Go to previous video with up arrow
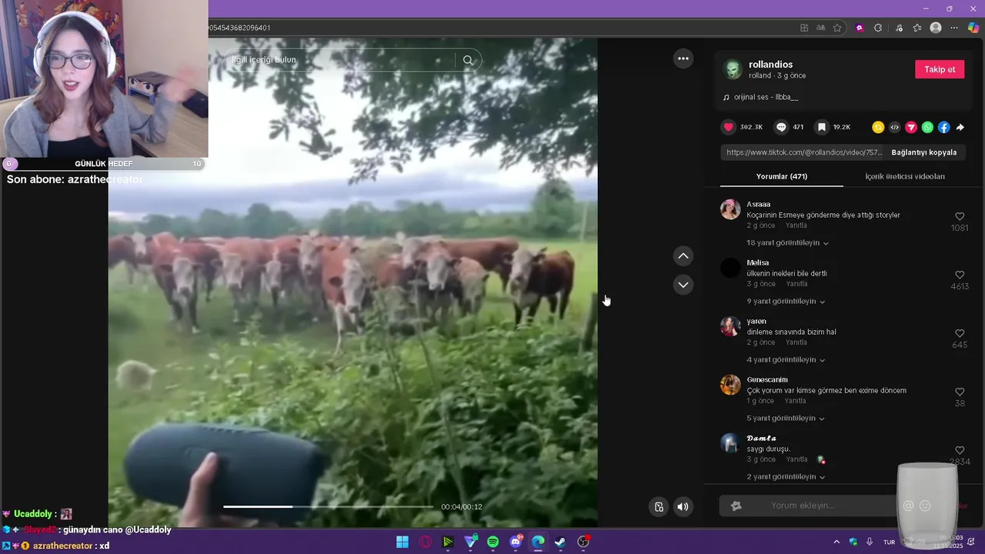This screenshot has height=554, width=985. (x=683, y=255)
